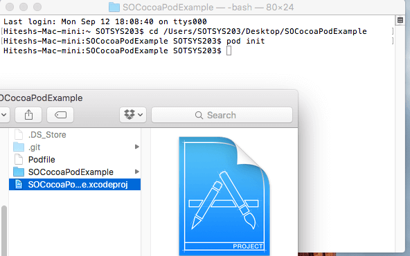410x256 pixels.
Task: Click the magnifier icon in Search field
Action: tap(199, 115)
